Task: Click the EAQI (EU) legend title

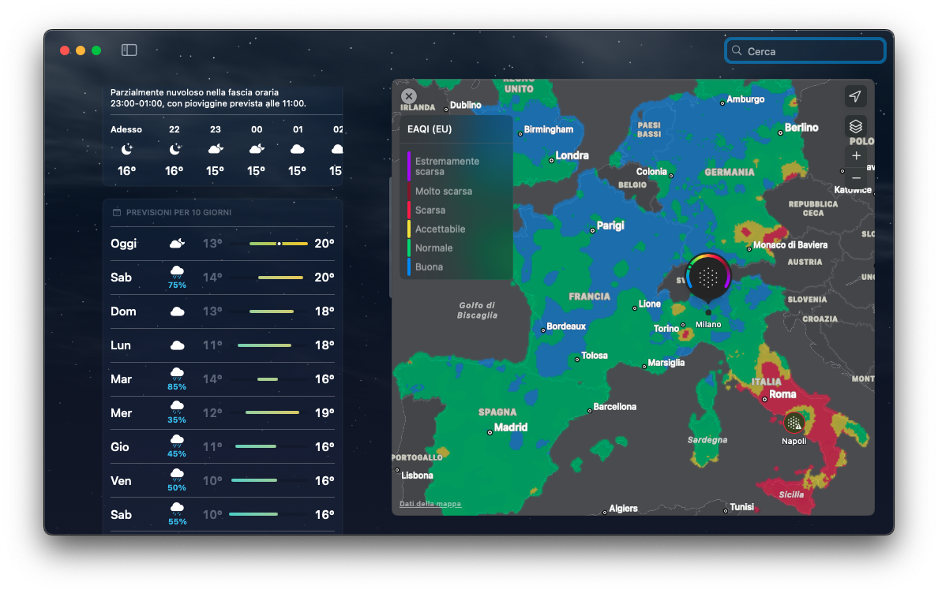Action: click(x=430, y=129)
